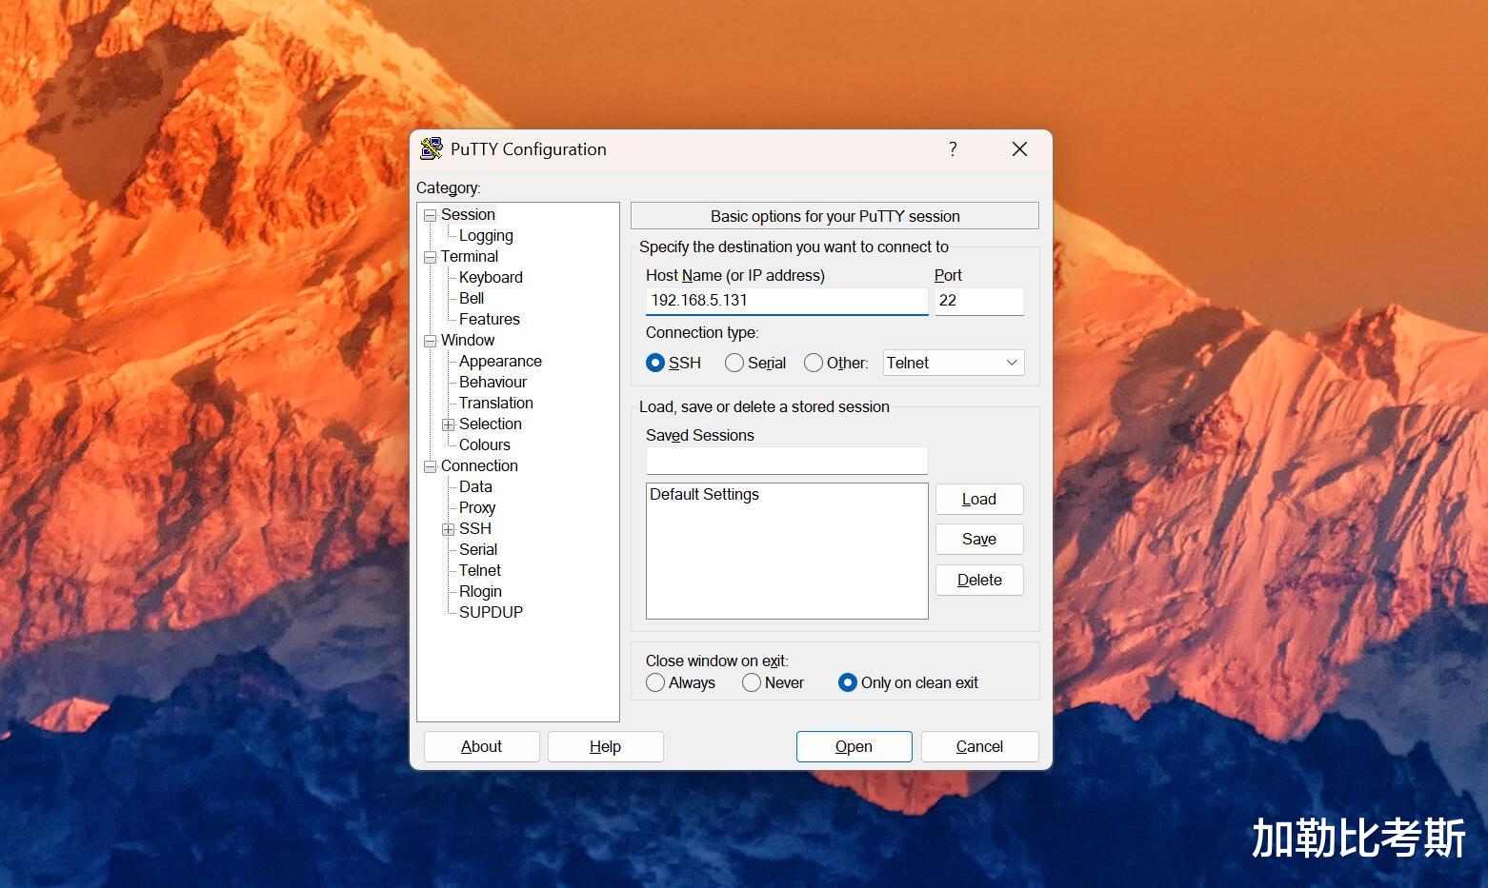The image size is (1488, 888).
Task: Open the Telnet connection type dropdown
Action: click(954, 363)
